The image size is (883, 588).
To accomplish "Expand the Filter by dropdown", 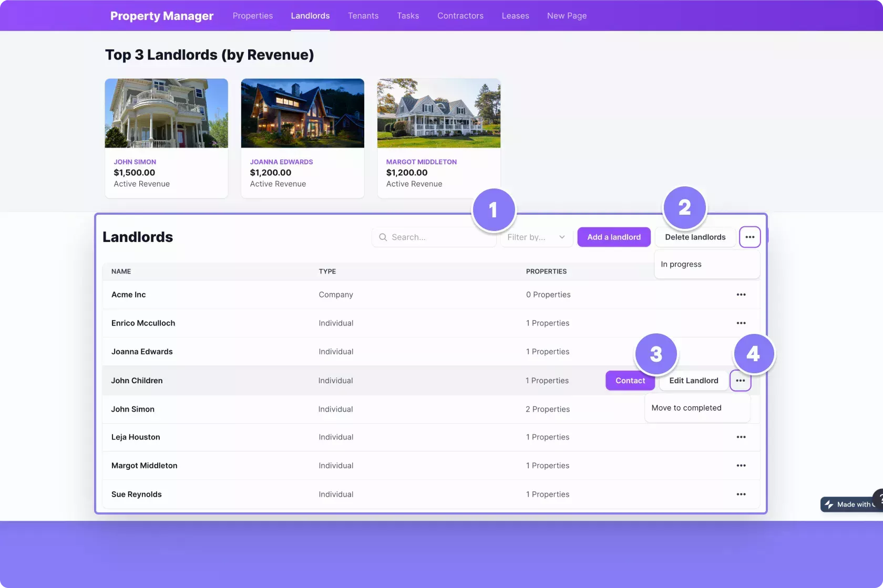I will coord(536,237).
